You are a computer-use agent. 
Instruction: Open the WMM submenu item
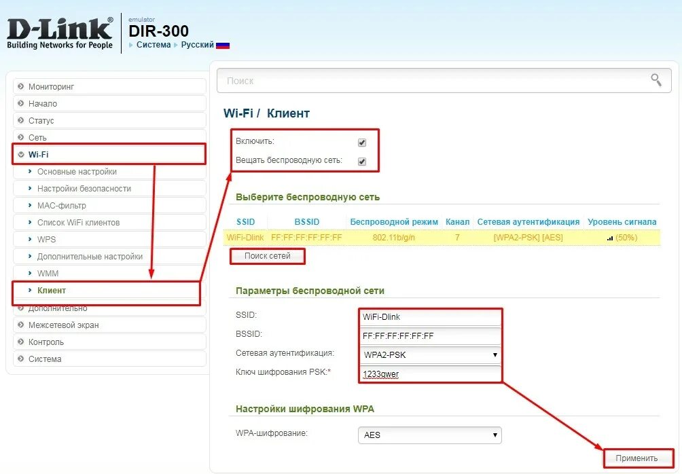[x=109, y=273]
